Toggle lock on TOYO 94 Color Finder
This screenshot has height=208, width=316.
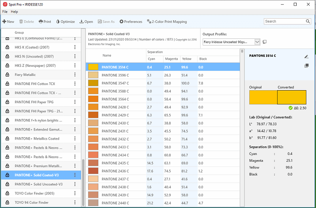(x=8, y=202)
